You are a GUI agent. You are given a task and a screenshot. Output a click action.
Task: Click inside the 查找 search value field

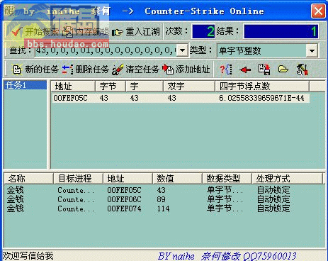pyautogui.click(x=106, y=50)
